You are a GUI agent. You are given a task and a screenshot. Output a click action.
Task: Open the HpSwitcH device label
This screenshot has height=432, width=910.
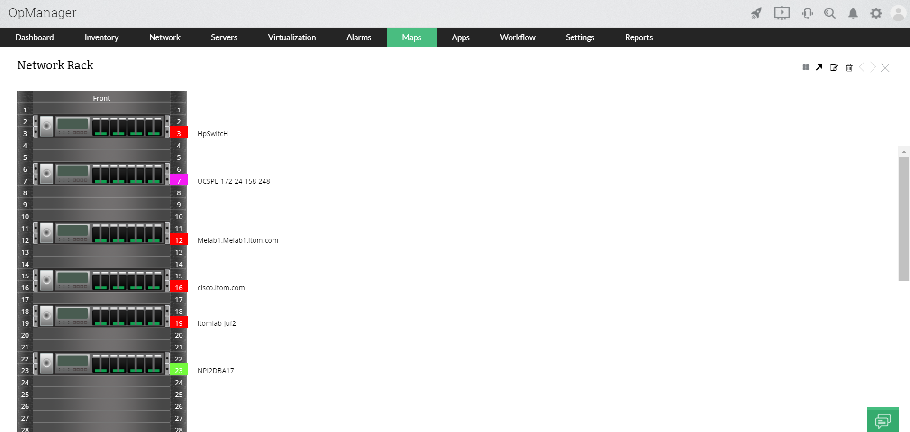[212, 134]
